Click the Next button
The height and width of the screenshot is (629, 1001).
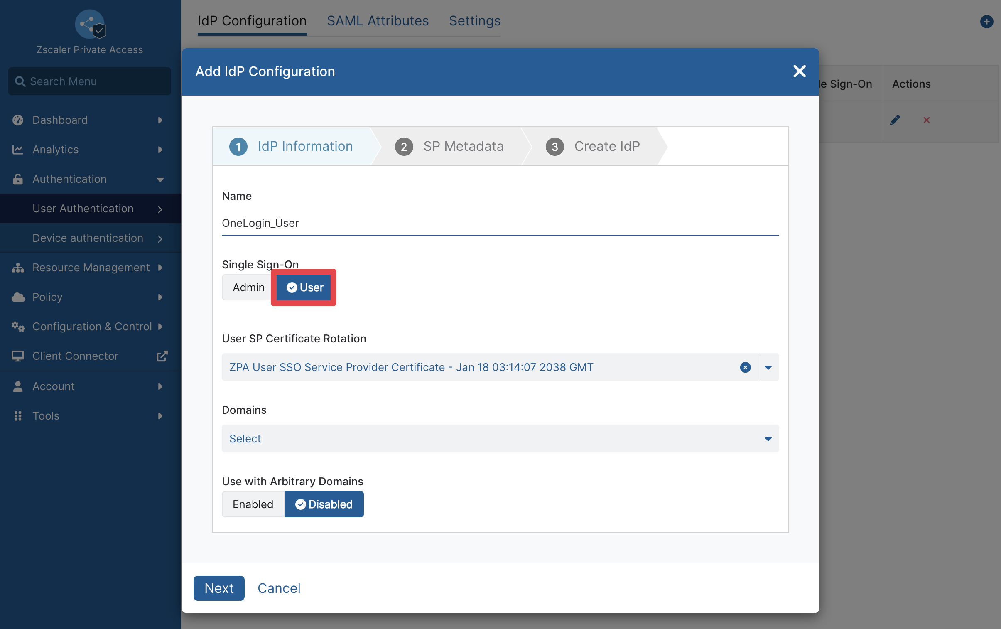point(219,588)
